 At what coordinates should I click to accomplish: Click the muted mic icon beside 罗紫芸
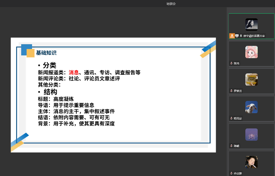[231, 91]
